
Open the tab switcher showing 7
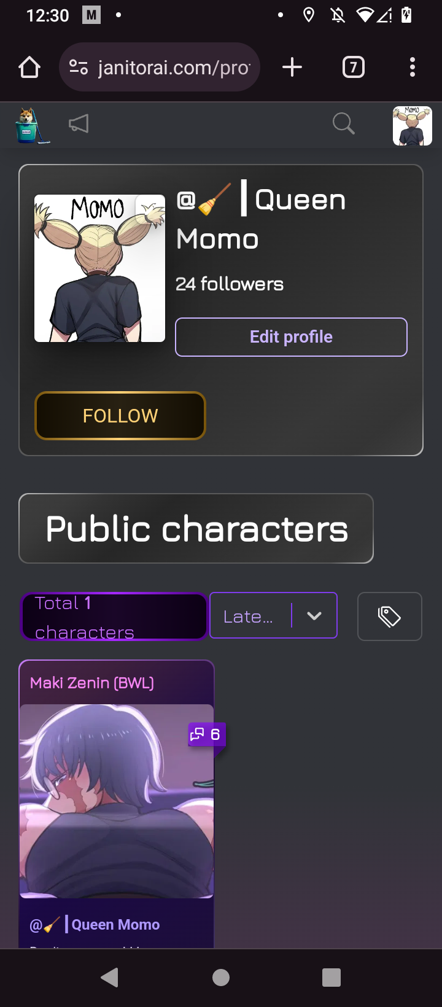353,68
